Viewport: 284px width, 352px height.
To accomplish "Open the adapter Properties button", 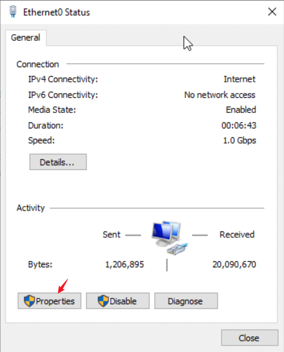I will (x=49, y=301).
